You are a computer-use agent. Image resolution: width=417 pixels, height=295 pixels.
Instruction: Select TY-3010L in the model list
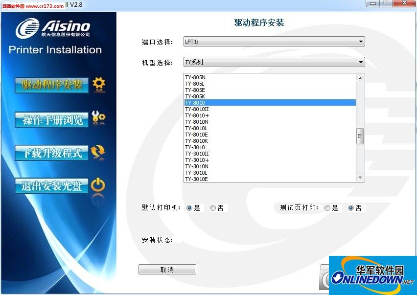(x=270, y=173)
